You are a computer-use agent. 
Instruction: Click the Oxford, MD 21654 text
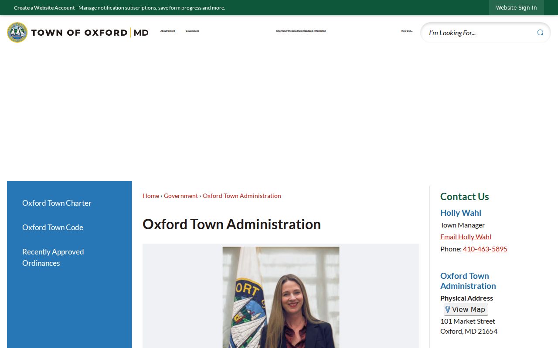[x=469, y=331]
